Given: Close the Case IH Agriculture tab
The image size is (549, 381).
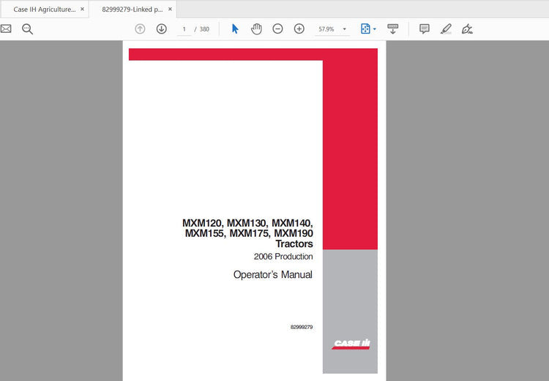Looking at the screenshot, I should (x=82, y=9).
